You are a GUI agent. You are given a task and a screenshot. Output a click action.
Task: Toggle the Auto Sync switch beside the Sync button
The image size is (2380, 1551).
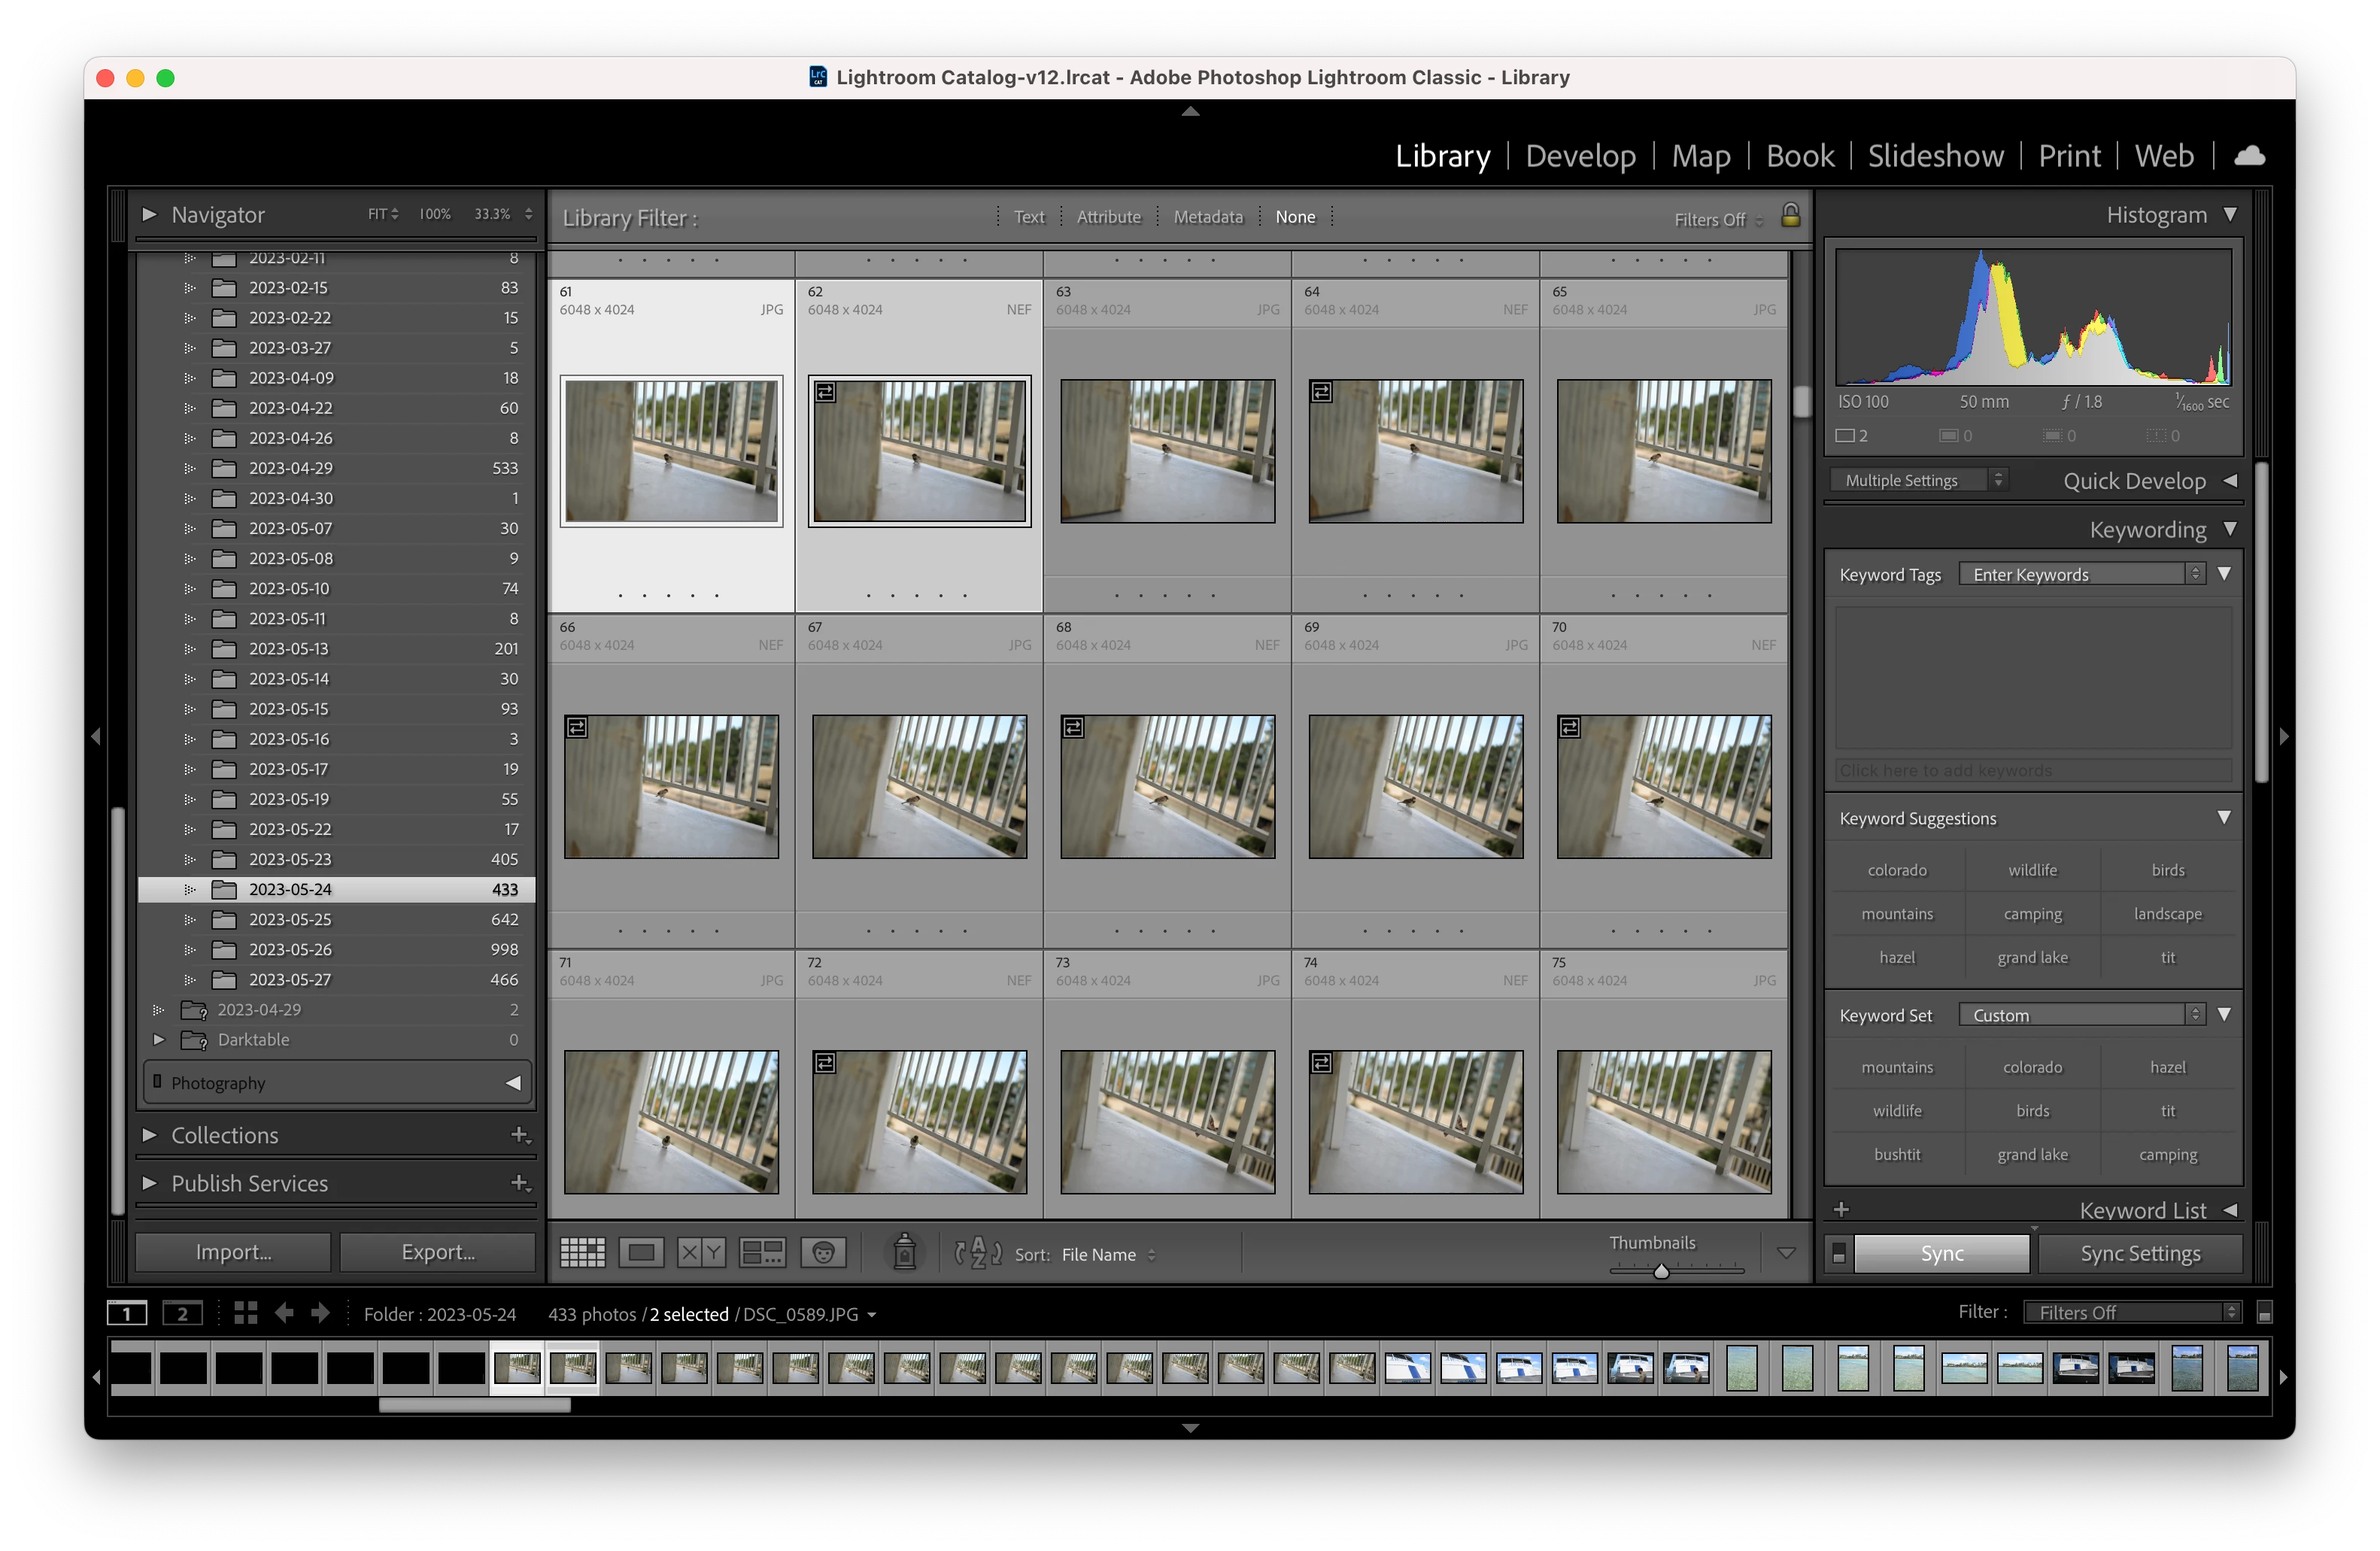coord(1838,1253)
